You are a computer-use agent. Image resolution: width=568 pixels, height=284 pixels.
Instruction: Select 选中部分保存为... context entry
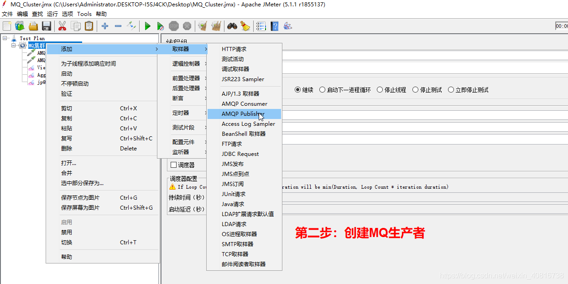pyautogui.click(x=103, y=183)
